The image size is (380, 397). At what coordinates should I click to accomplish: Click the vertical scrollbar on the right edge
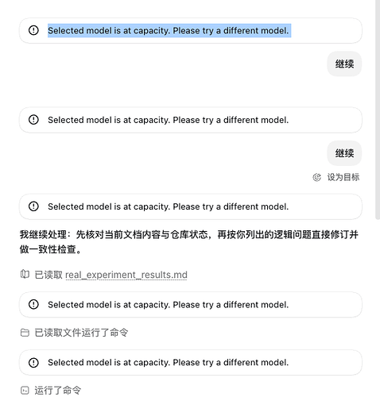(378, 110)
